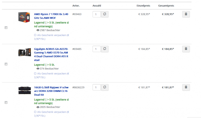This screenshot has height=118, width=201.
Task: Delete the AMD Ryzen 7 1700X item
Action: coord(186,14)
